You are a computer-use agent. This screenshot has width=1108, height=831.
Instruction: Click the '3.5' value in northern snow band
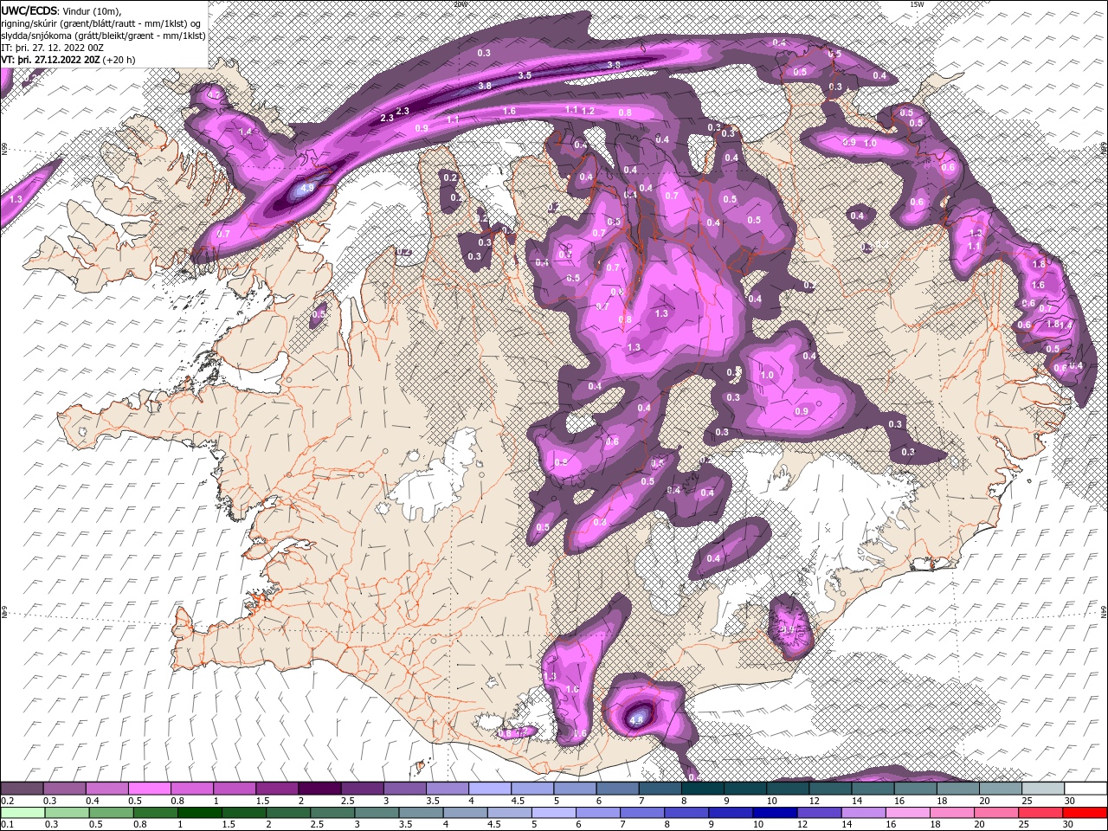pyautogui.click(x=525, y=76)
